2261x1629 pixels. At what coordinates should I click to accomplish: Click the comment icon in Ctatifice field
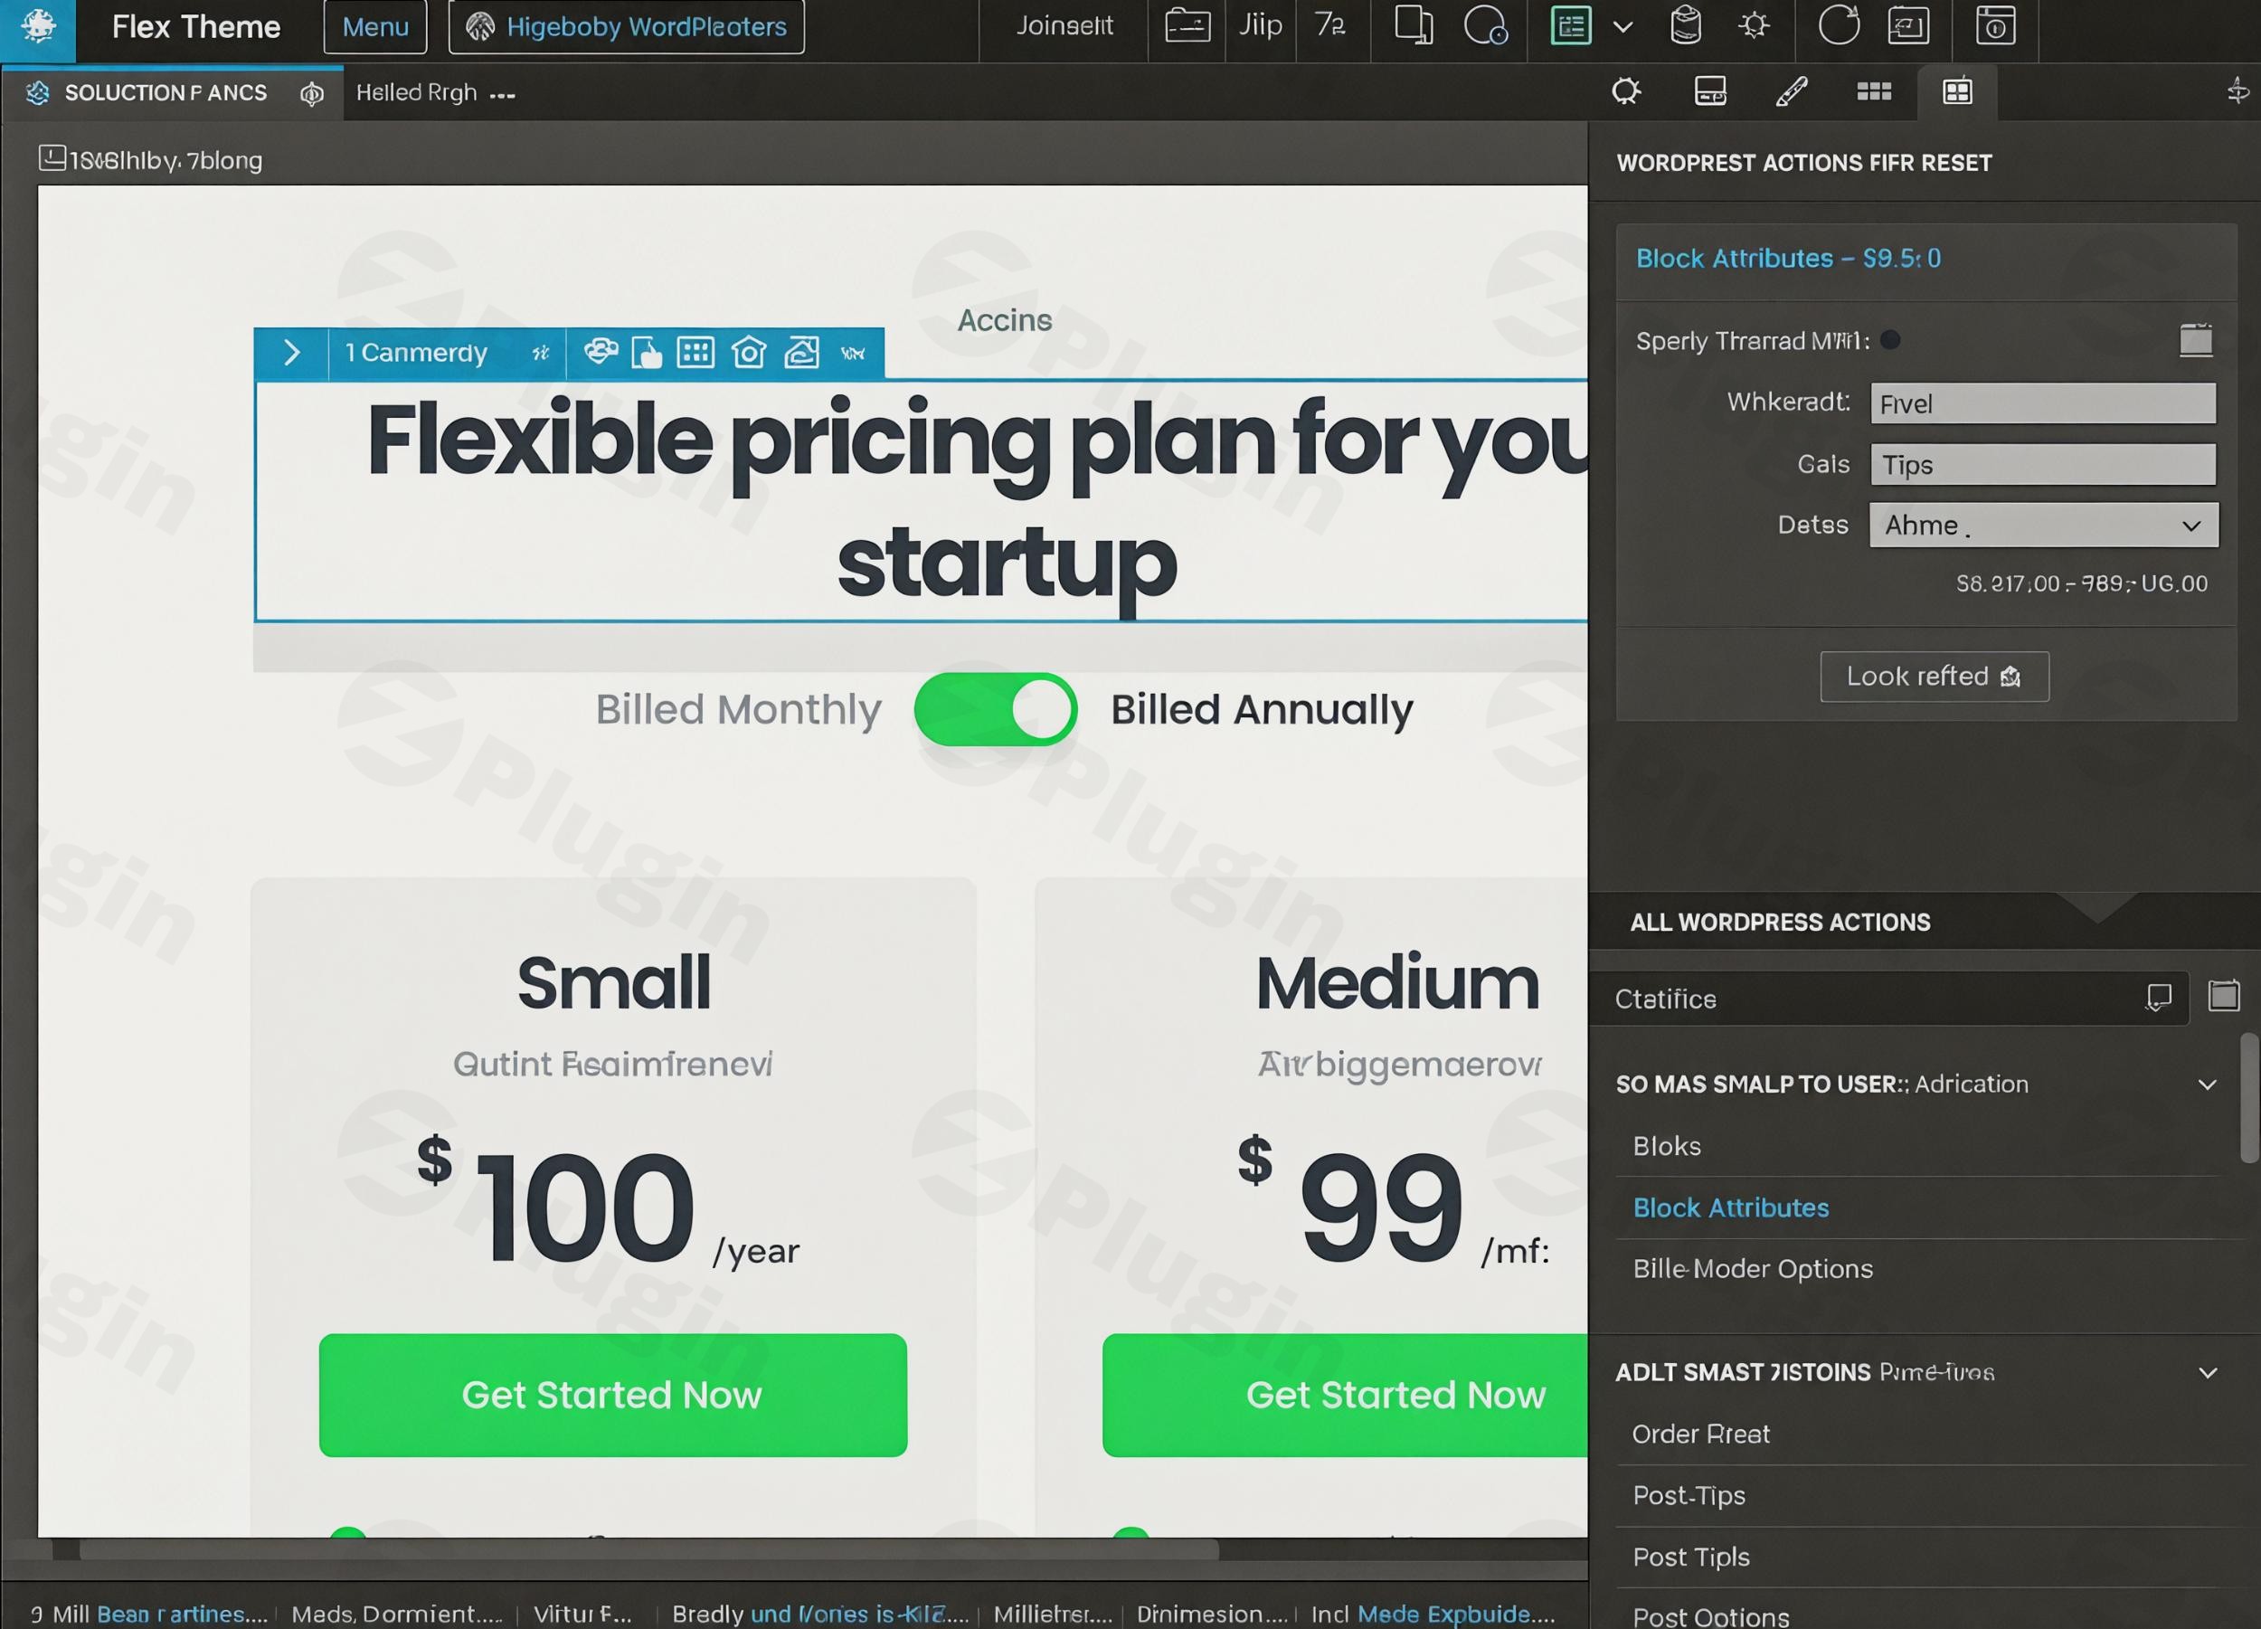pyautogui.click(x=2158, y=997)
